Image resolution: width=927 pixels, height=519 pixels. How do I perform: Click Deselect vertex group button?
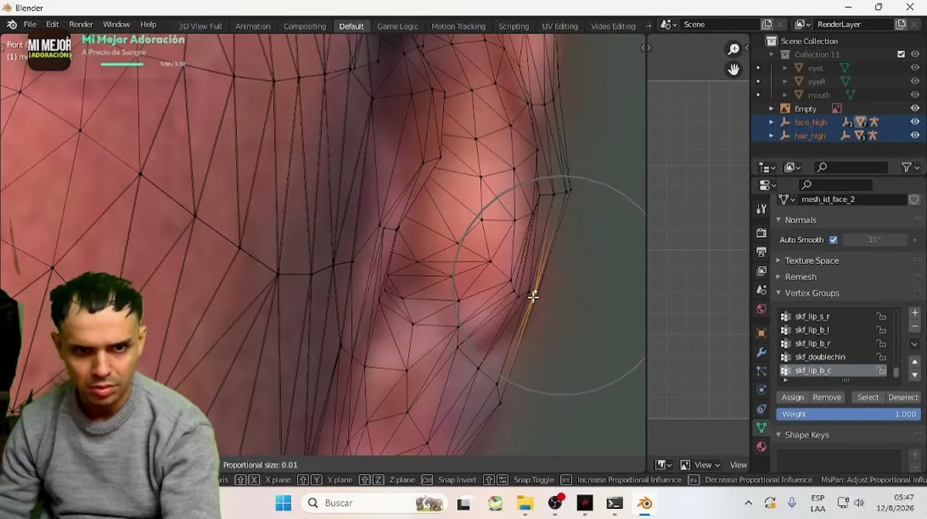point(902,397)
